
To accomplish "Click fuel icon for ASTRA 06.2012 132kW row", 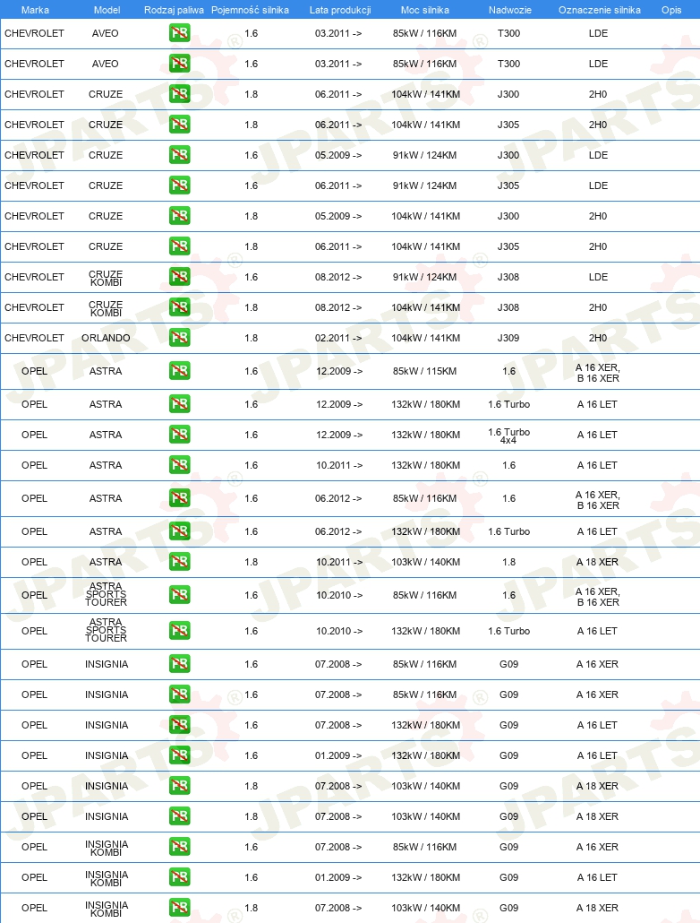I will pos(179,531).
